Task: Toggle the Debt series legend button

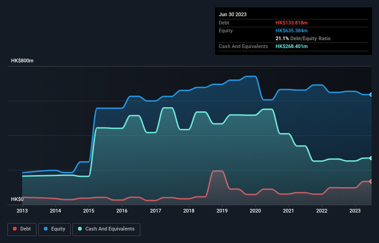Action: coord(22,229)
